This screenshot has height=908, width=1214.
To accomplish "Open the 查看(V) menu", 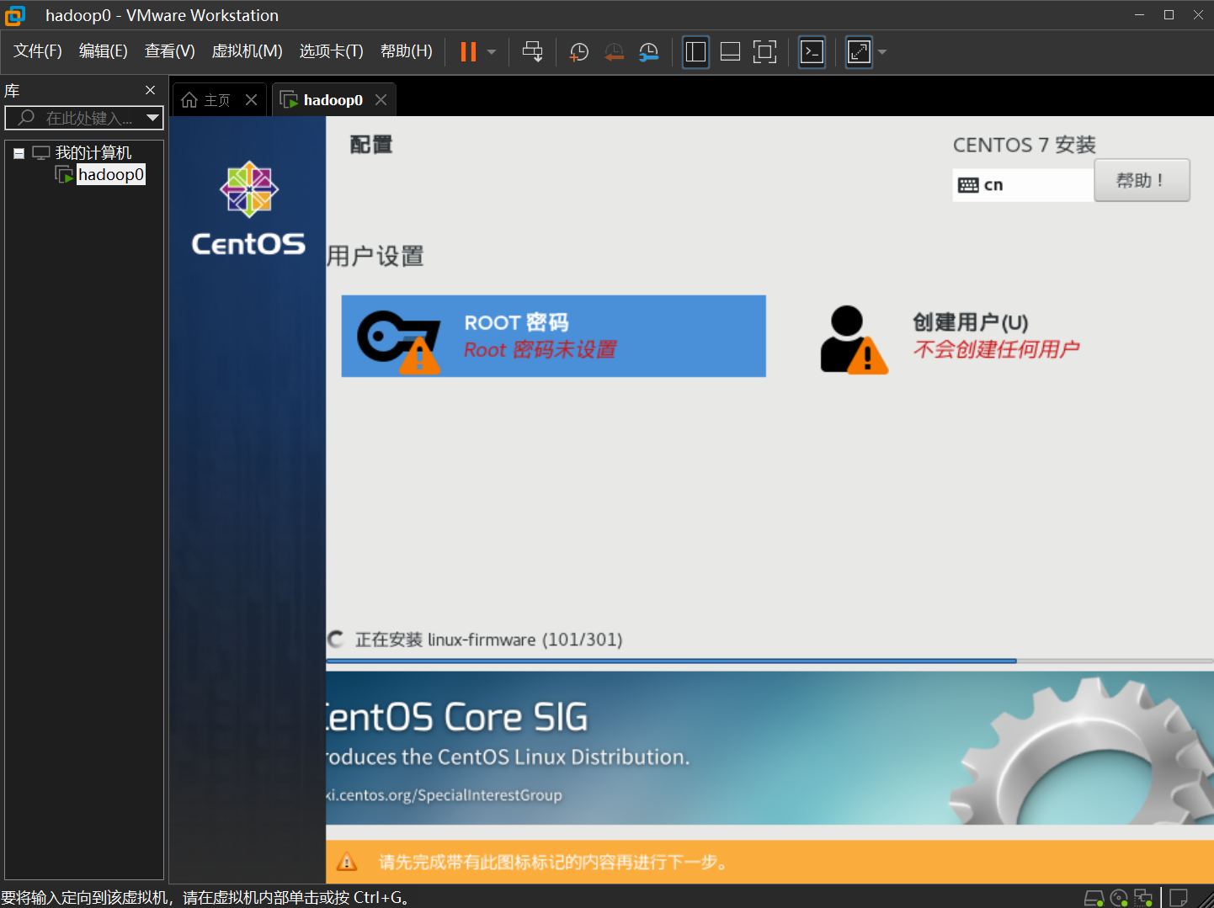I will tap(170, 51).
